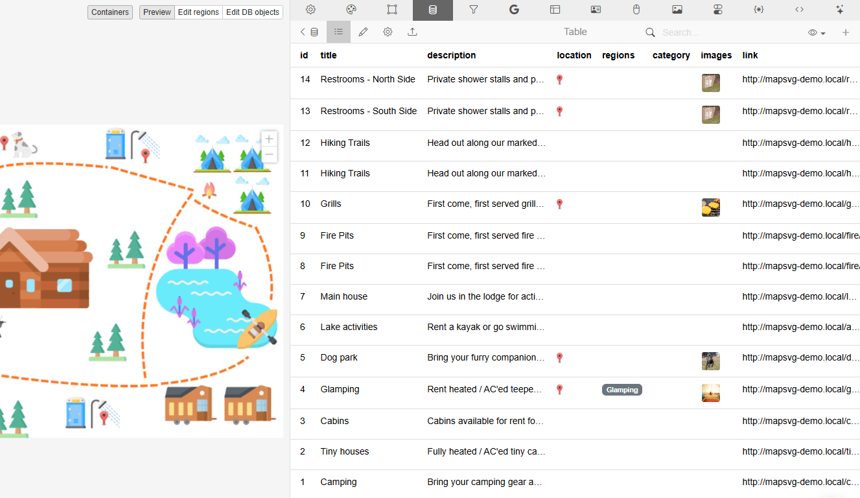Open the regions bounding-box icon tab
Image resolution: width=860 pixels, height=498 pixels.
[392, 10]
